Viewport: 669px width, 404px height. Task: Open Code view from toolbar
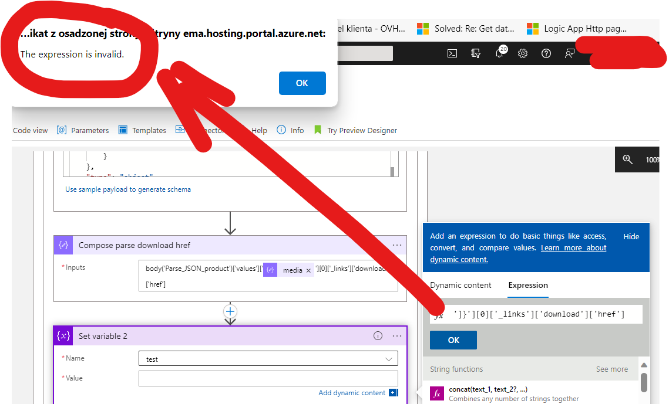coord(31,130)
